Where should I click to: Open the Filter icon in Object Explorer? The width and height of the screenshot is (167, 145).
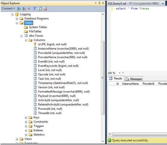click(34, 9)
